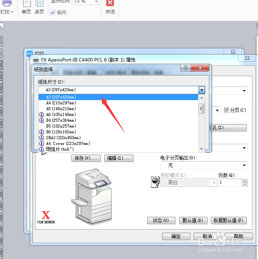Click the icon beside B6 (128x182mm)
258x259 pixels.
click(x=42, y=132)
